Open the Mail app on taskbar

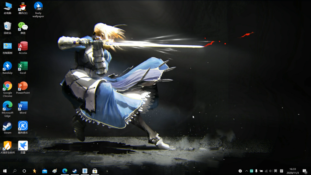45,171
